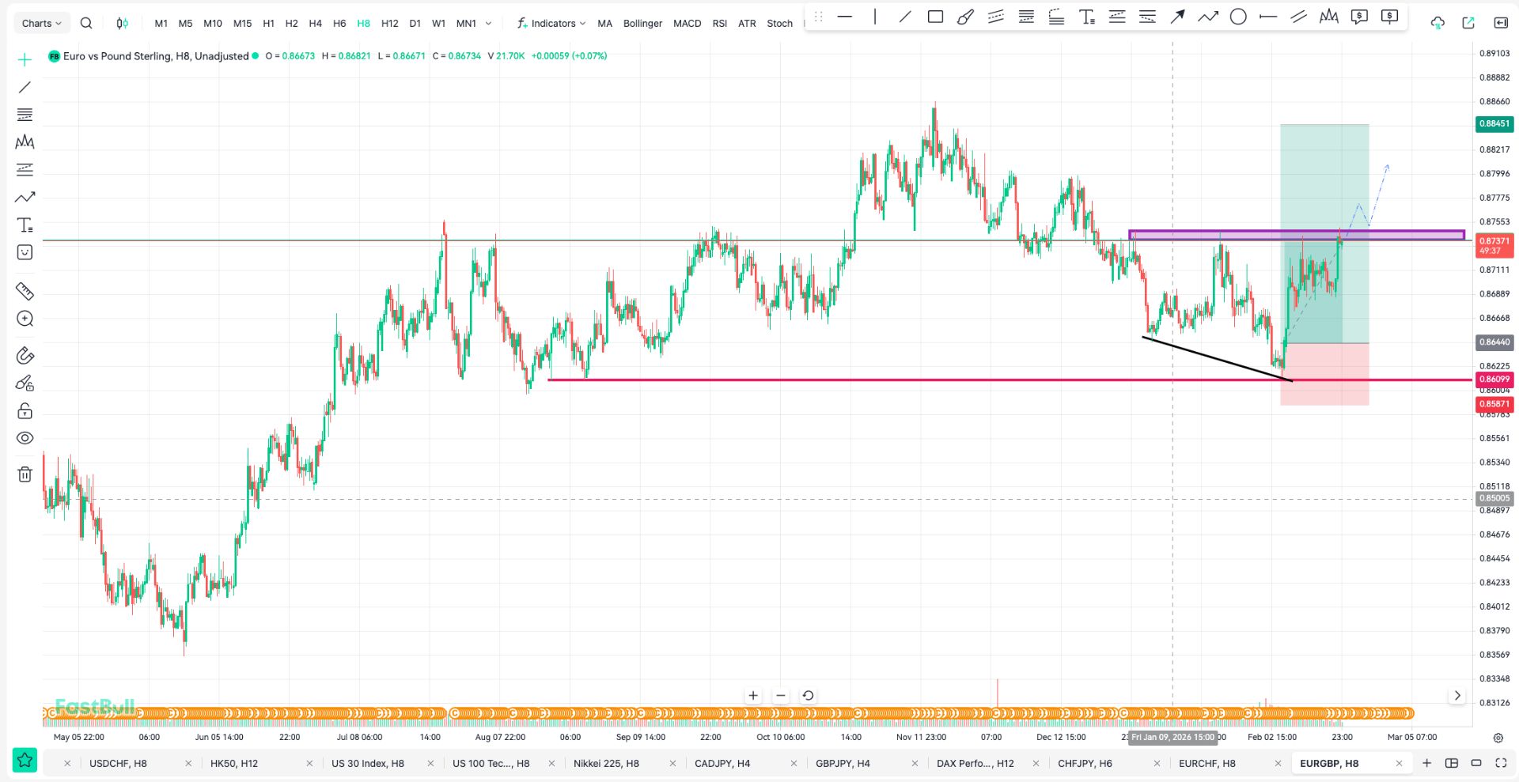
Task: Toggle the lock drawings icon
Action: point(25,411)
